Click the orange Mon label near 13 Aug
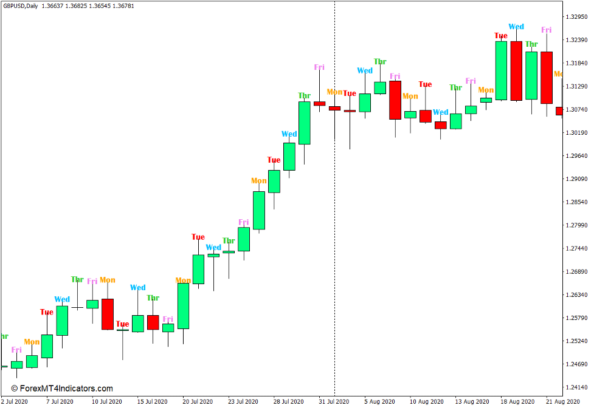The image size is (594, 408). (486, 89)
